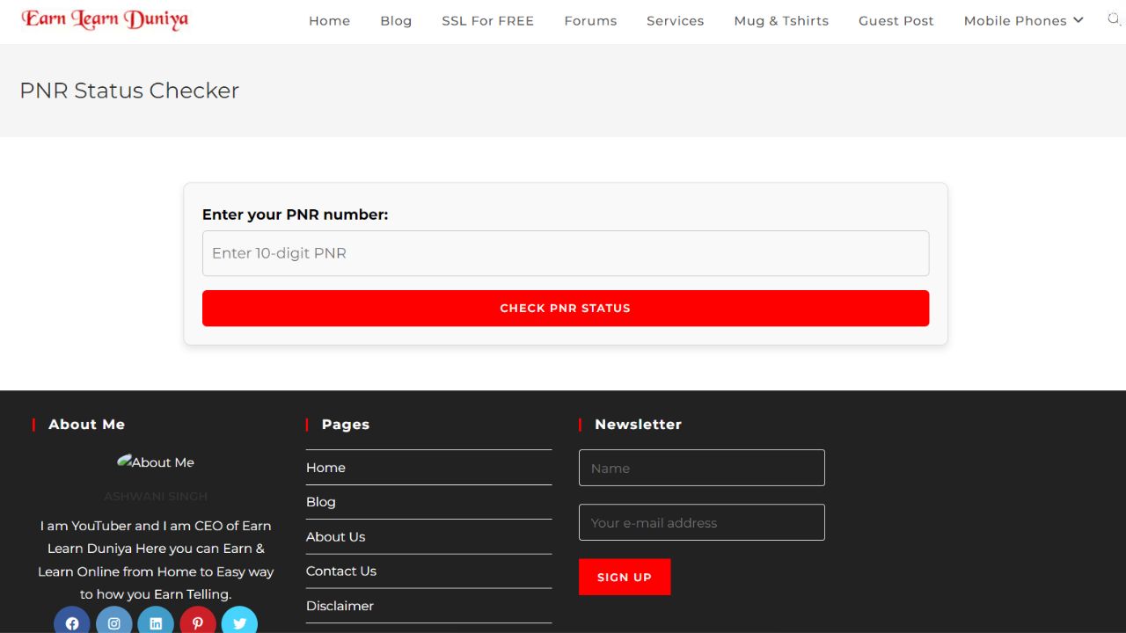Screen dimensions: 1126x633
Task: Click the Check PNR Status button
Action: (566, 309)
